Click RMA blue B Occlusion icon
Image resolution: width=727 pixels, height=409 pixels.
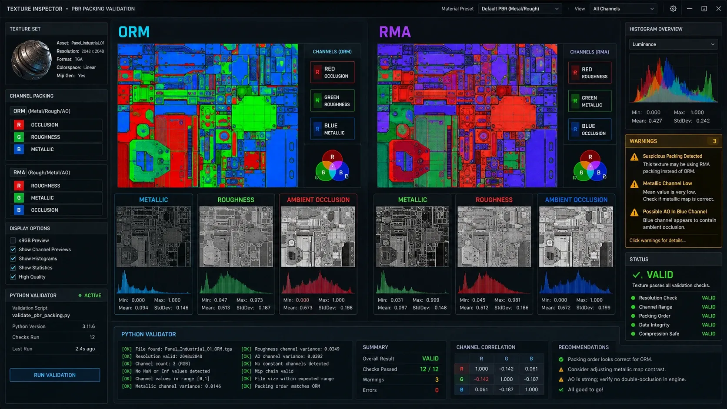(19, 210)
